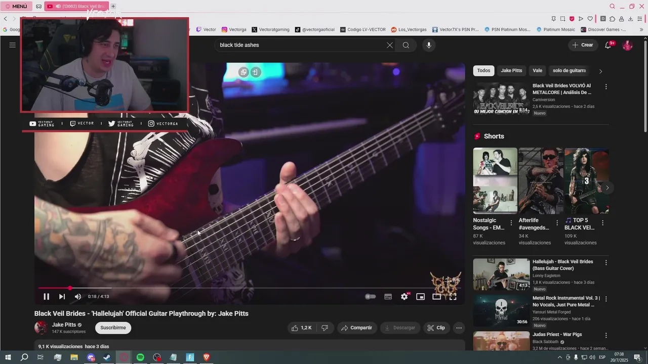
Task: Pause the video playback
Action: click(46, 297)
